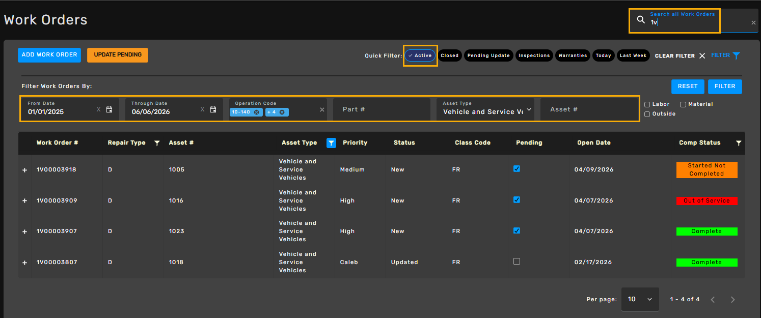
Task: Expand row for work order 1V00003918
Action: coord(24,170)
